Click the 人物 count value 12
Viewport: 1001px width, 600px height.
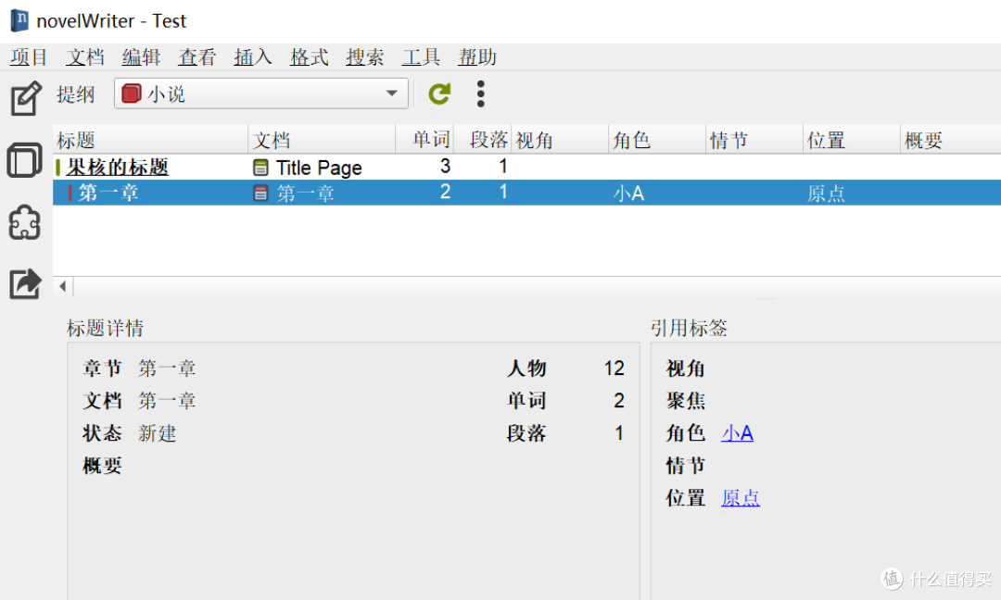coord(615,368)
